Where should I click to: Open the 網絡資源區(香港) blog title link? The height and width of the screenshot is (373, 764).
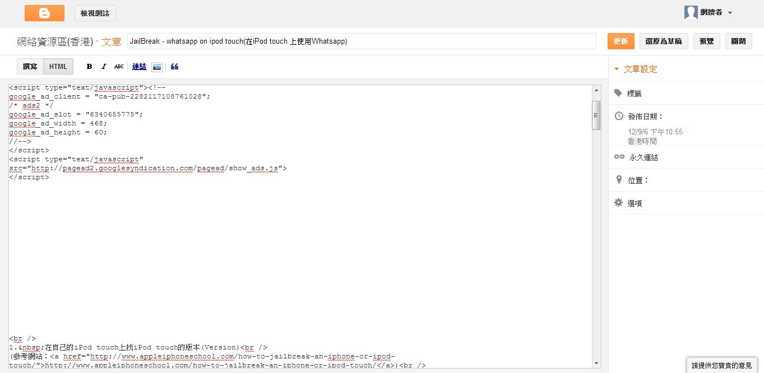point(55,41)
